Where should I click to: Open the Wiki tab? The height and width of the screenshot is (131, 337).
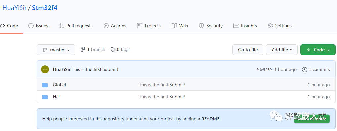180,26
